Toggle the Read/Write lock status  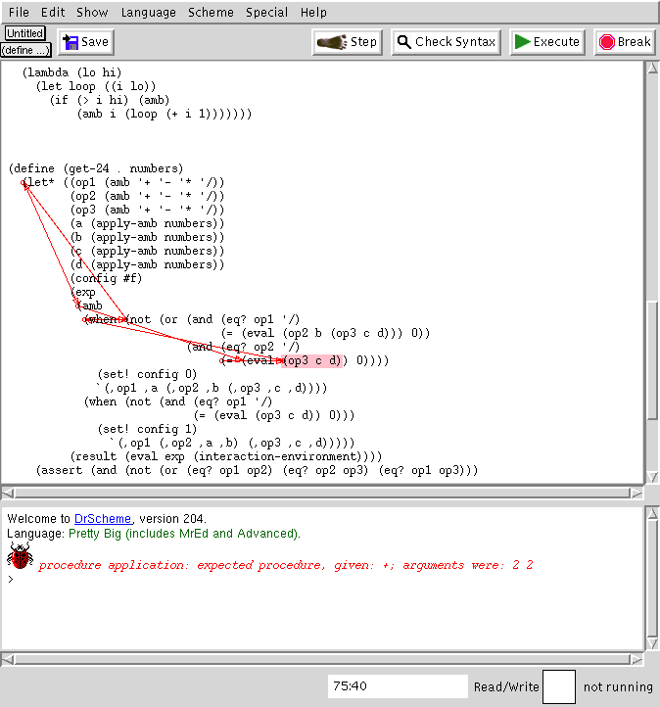click(x=506, y=686)
